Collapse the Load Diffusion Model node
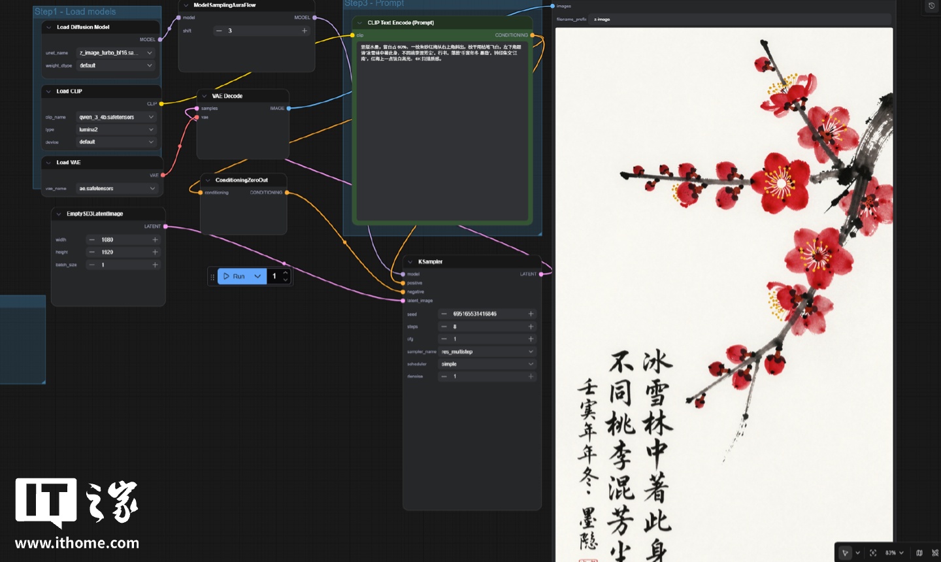This screenshot has width=941, height=562. pyautogui.click(x=49, y=27)
